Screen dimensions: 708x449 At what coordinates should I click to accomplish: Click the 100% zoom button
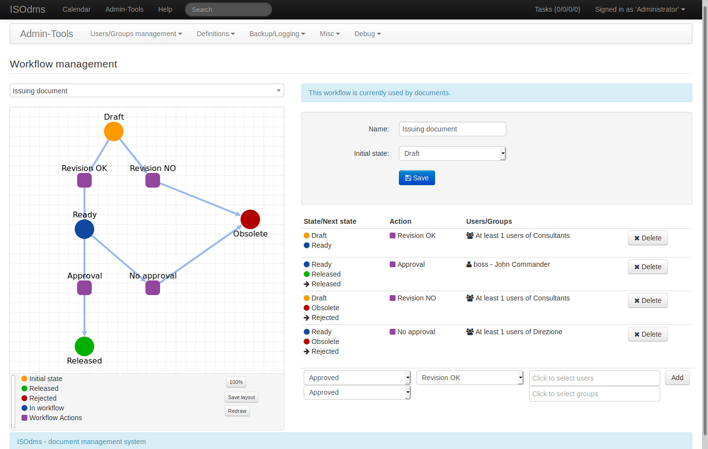[x=236, y=382]
